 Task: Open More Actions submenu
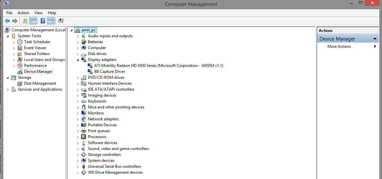tap(339, 46)
